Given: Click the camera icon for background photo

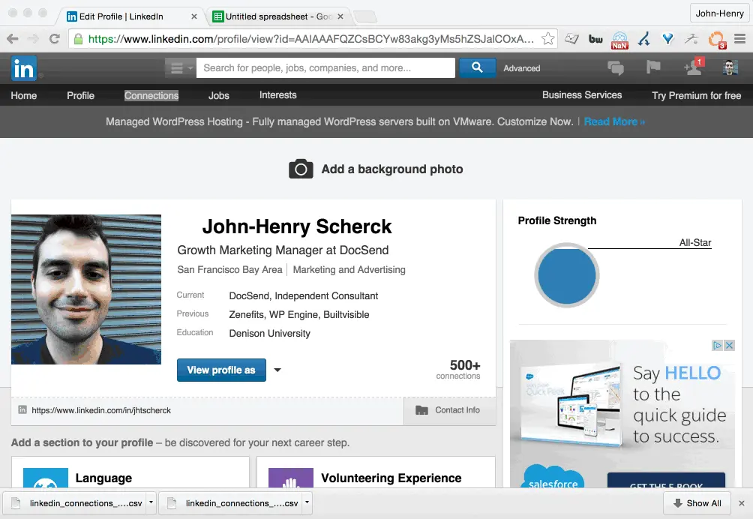Looking at the screenshot, I should 301,169.
